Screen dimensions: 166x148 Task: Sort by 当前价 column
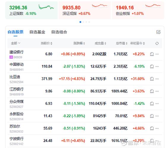(x=47, y=43)
